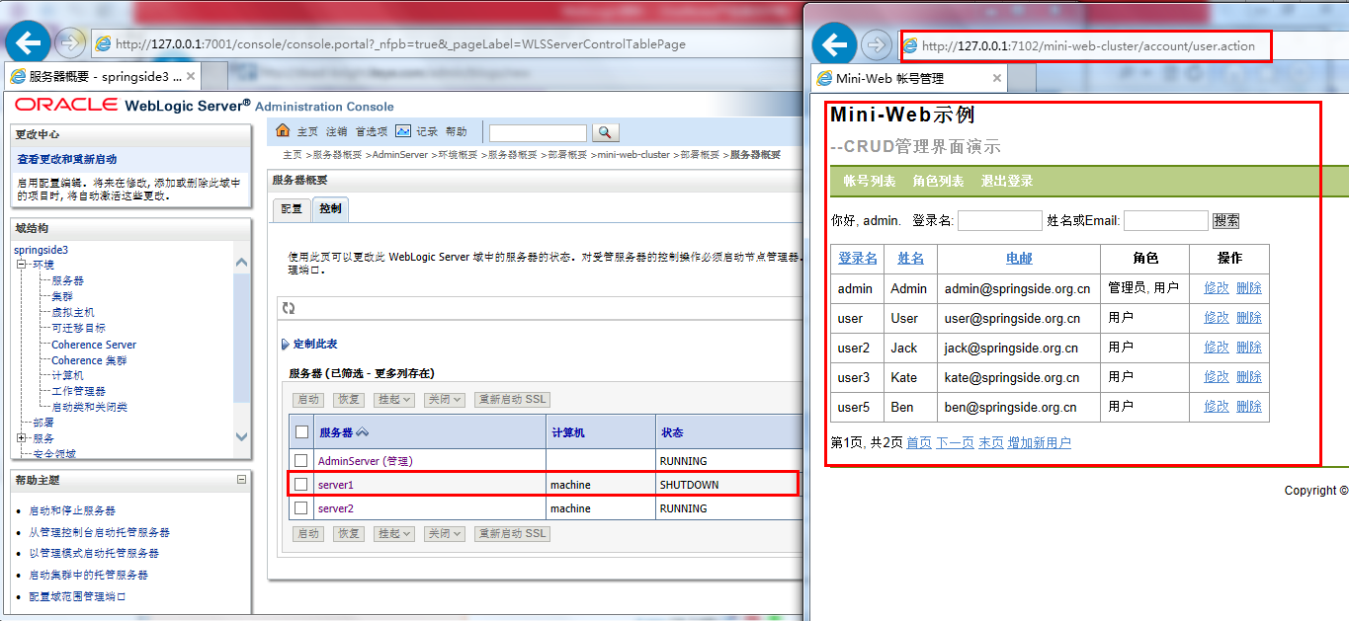Click the back arrow in the WebLogic browser window
Viewport: 1349px width, 621px height.
click(x=29, y=43)
